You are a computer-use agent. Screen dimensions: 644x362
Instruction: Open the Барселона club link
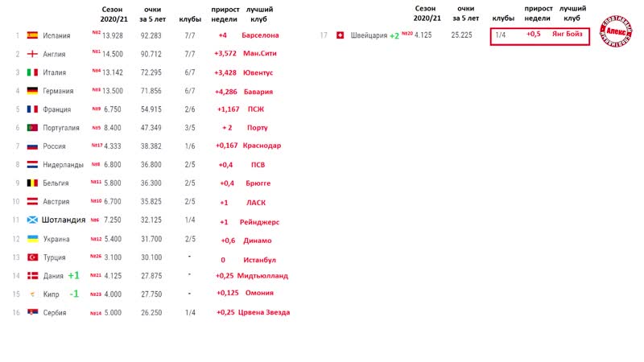[x=260, y=35]
